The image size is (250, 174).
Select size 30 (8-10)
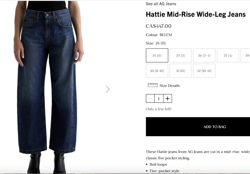click(157, 71)
